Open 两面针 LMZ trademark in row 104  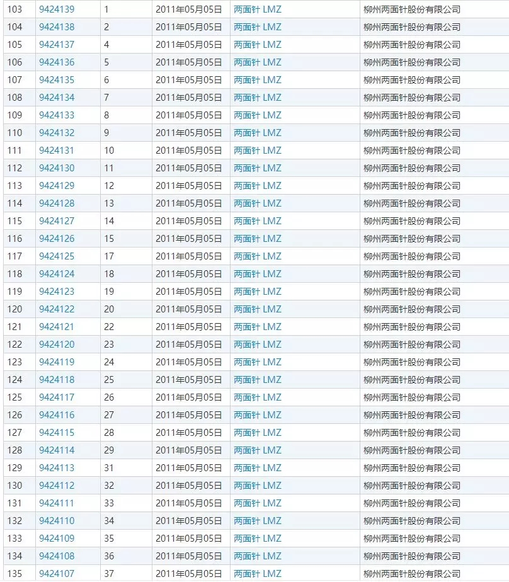[x=258, y=27]
